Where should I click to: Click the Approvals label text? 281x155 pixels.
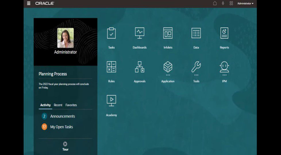[140, 81]
